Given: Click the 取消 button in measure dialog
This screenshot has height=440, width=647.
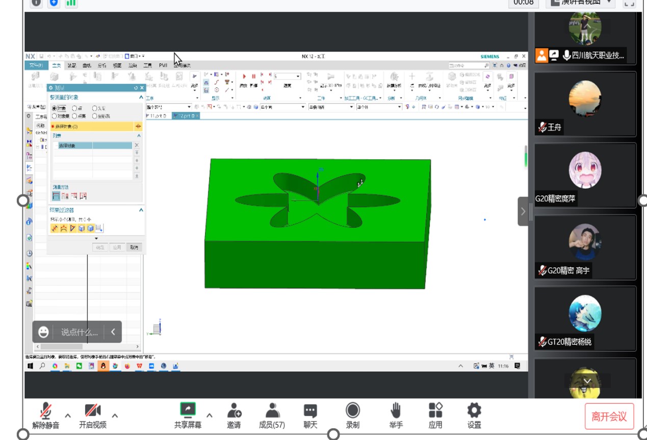Looking at the screenshot, I should (x=134, y=247).
